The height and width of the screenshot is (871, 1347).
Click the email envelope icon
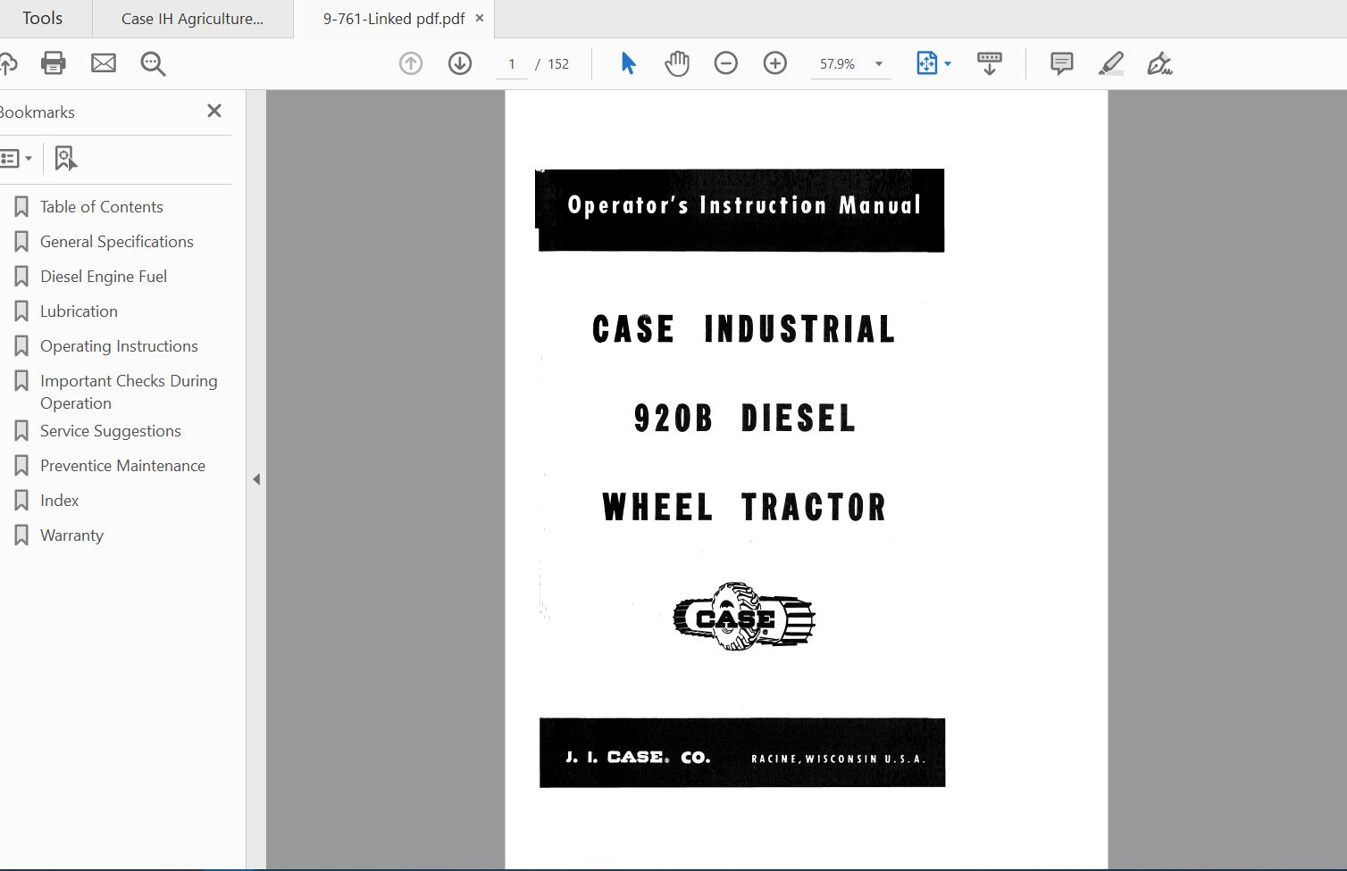104,63
